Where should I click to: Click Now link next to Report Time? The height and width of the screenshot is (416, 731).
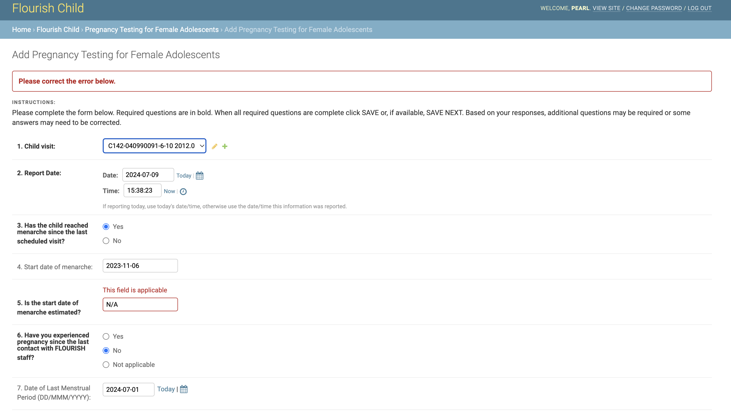(x=169, y=191)
